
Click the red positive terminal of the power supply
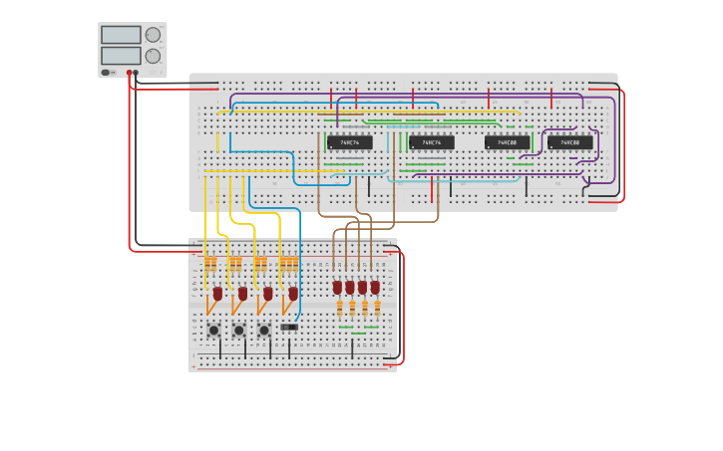[129, 73]
